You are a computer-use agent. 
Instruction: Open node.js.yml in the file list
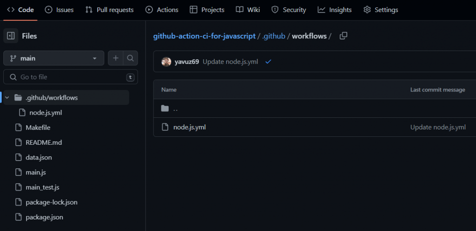click(x=190, y=127)
